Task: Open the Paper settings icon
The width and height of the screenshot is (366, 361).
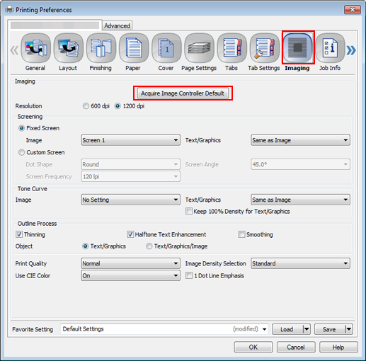Action: (x=134, y=48)
